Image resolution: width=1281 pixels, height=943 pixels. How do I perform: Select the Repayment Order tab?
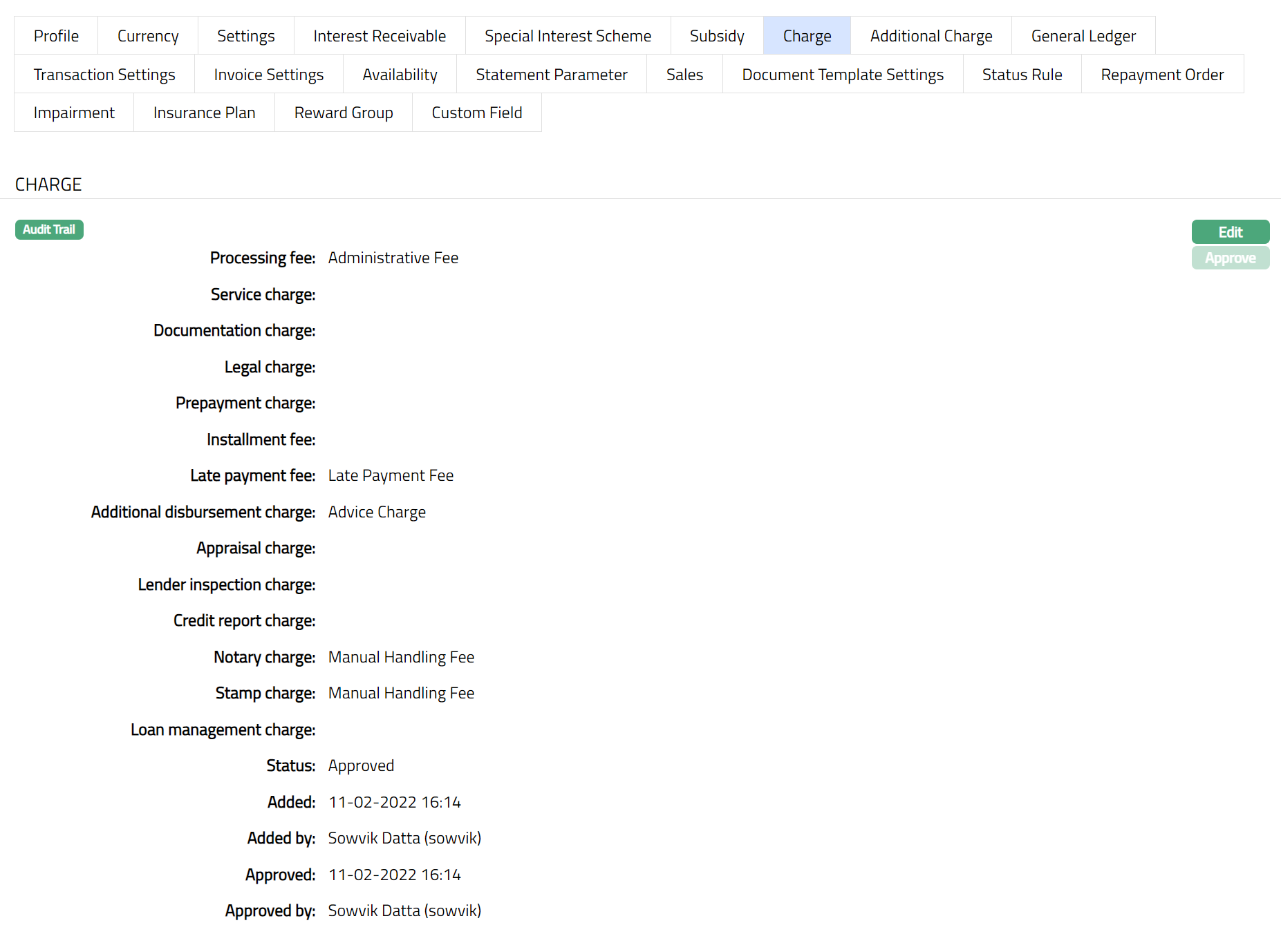(x=1161, y=75)
